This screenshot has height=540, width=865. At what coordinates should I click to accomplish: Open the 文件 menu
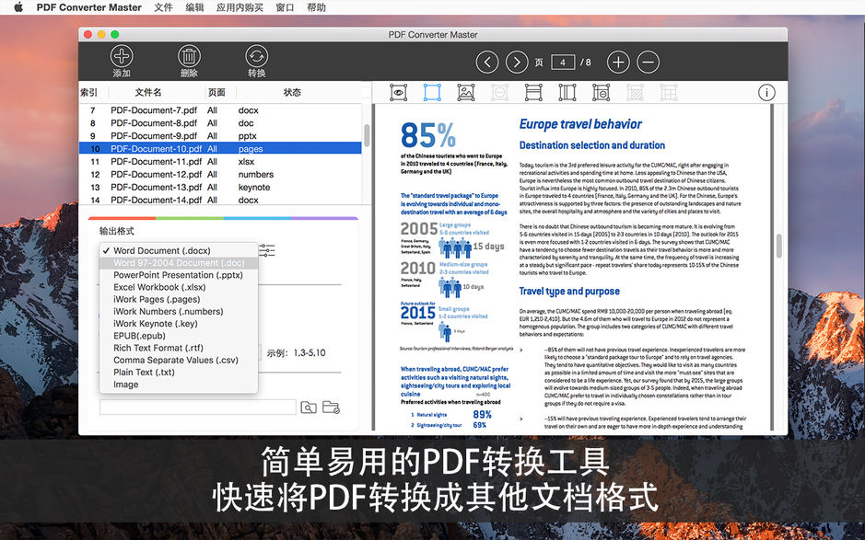pyautogui.click(x=163, y=7)
